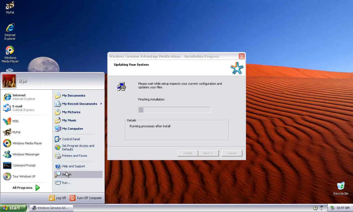Click the Start button on the taskbar
Screen dimensions: 353x212
click(x=13, y=208)
